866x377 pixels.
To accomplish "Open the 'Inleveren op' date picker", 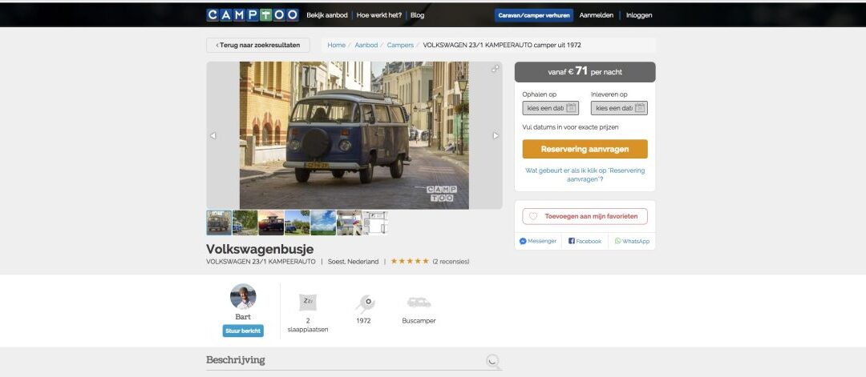I will tap(618, 108).
